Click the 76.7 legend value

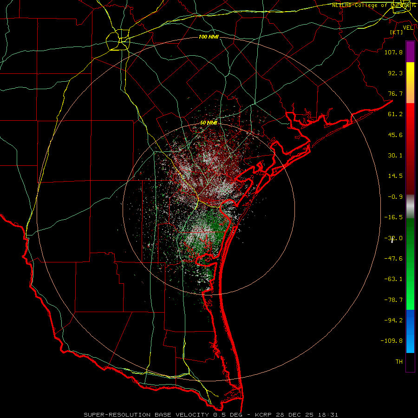(x=395, y=93)
